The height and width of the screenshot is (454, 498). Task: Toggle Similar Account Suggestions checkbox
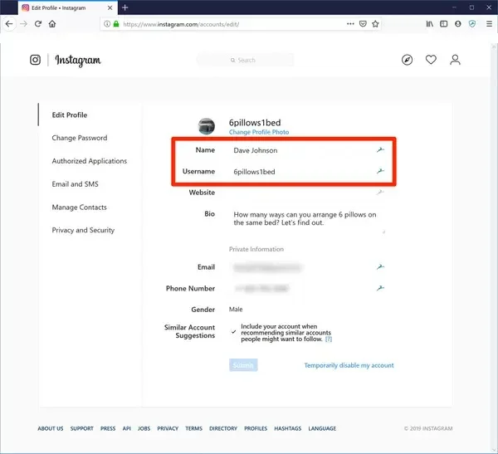point(233,330)
